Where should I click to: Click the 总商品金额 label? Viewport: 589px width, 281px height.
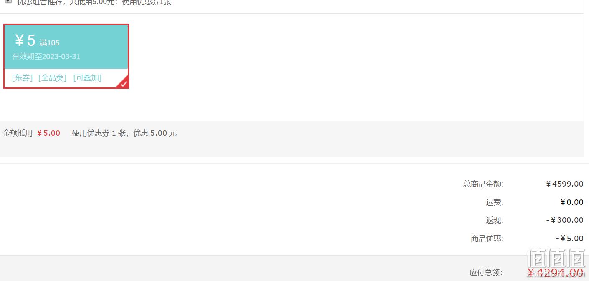tap(484, 184)
